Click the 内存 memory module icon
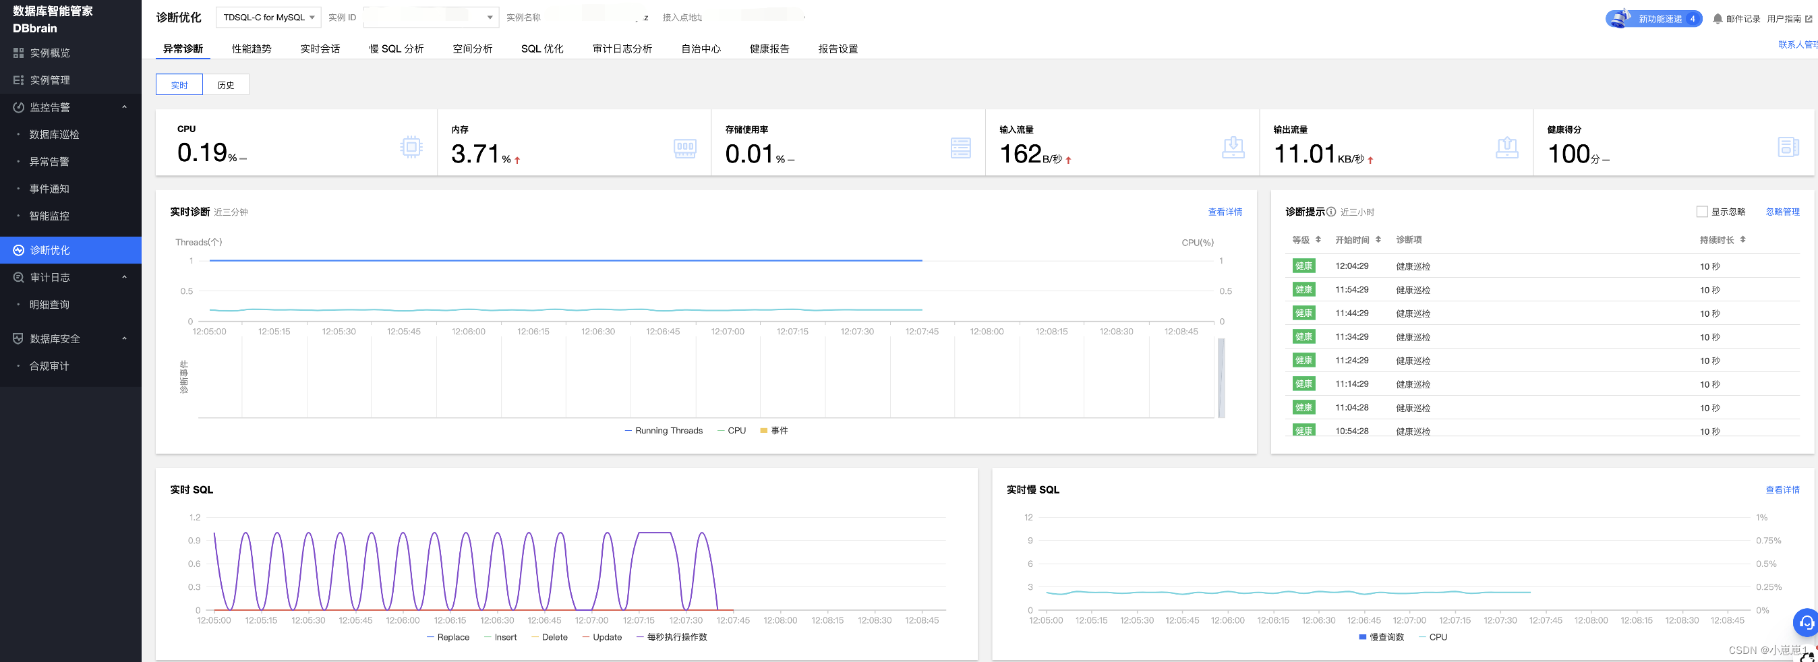Viewport: 1818px width, 662px height. click(684, 148)
